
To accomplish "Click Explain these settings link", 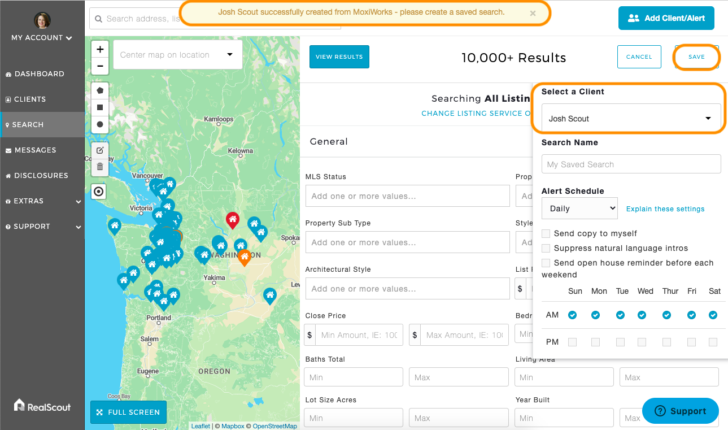I will click(x=665, y=209).
